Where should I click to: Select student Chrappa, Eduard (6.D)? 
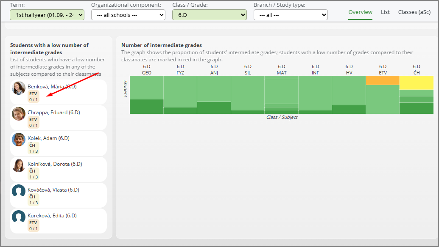(x=53, y=113)
